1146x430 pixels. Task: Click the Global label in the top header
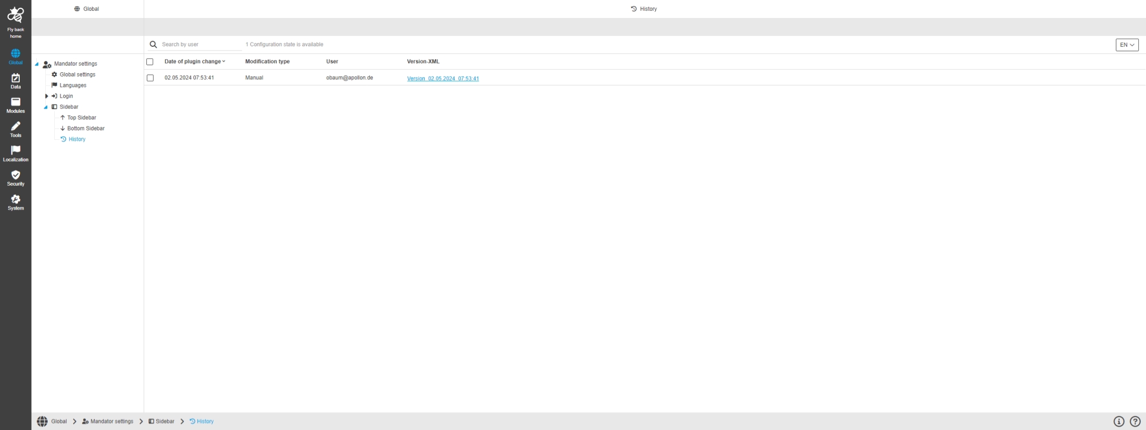point(91,9)
